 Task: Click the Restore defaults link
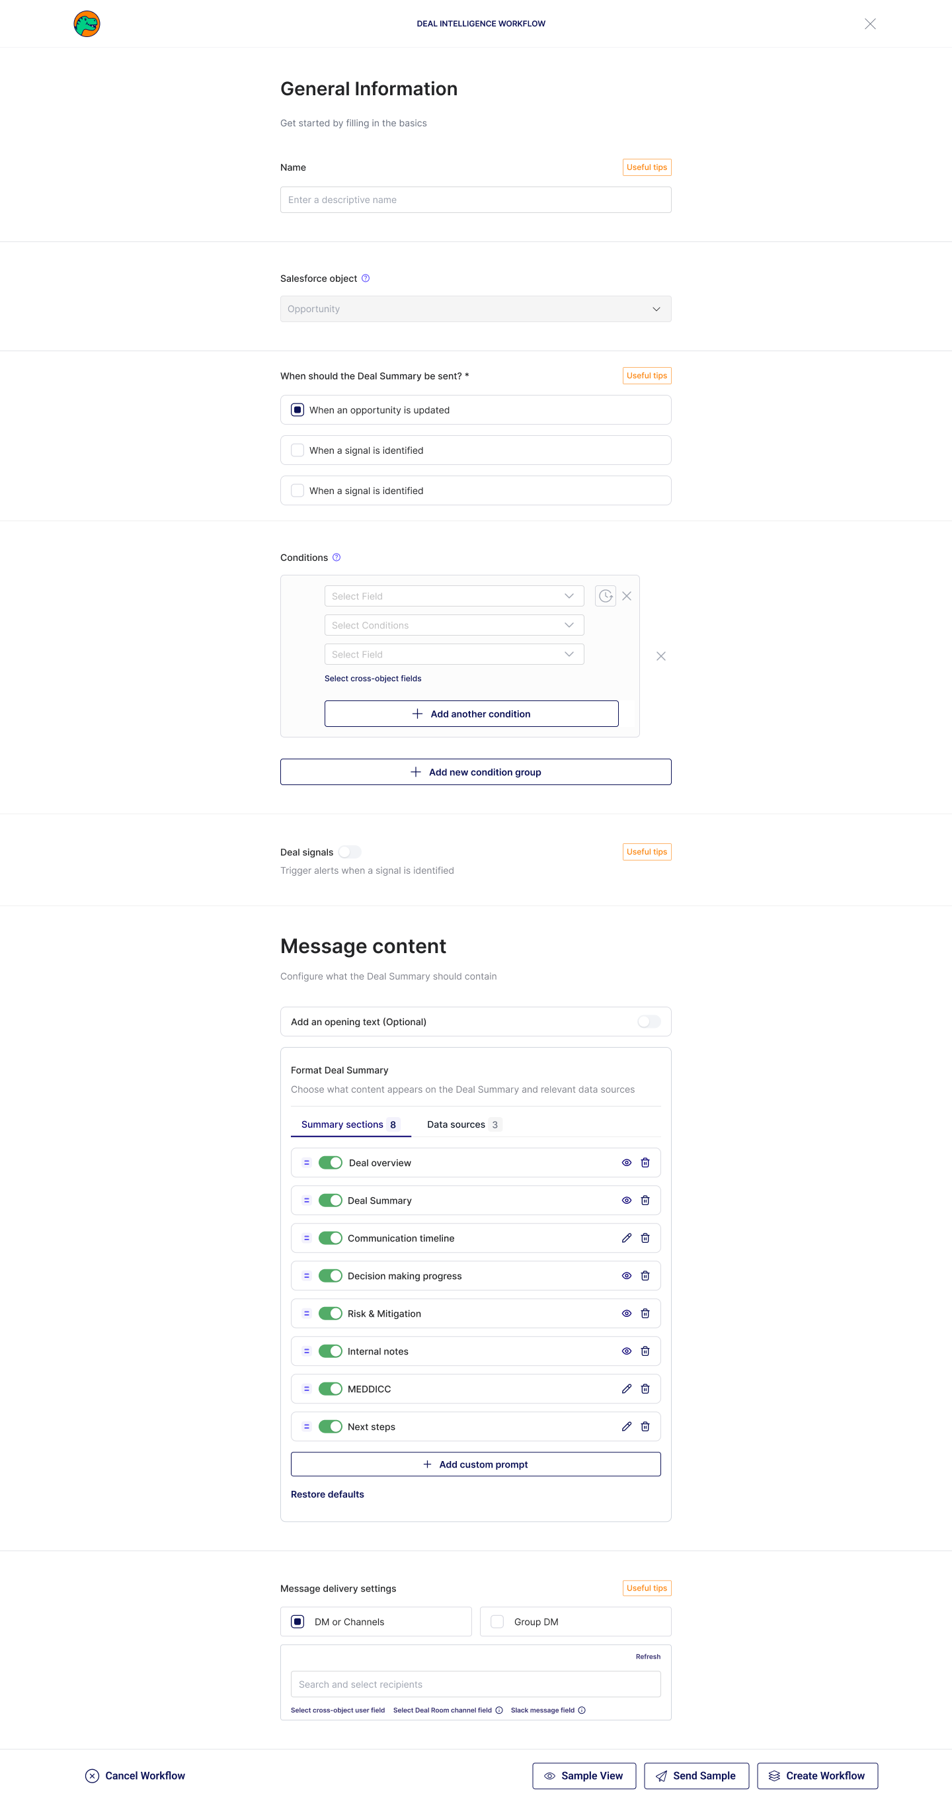[327, 1494]
